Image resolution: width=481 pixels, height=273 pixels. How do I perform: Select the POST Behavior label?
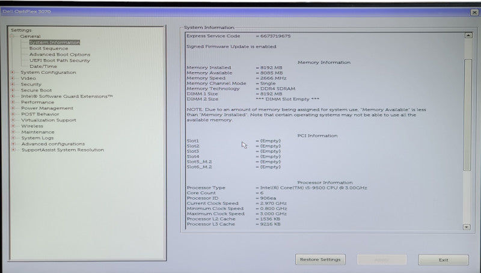pyautogui.click(x=40, y=114)
